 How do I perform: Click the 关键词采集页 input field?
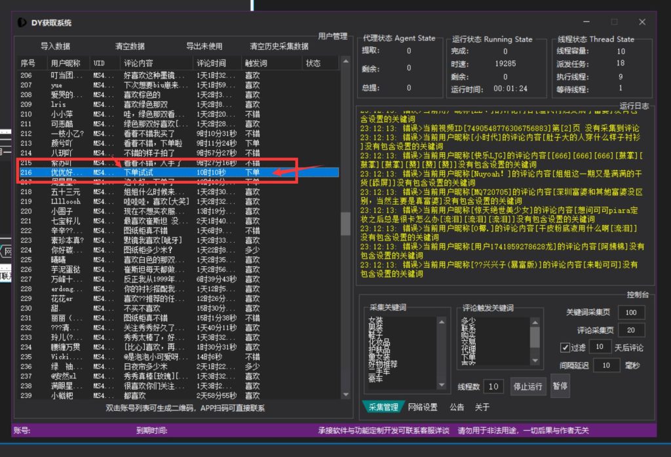631,313
